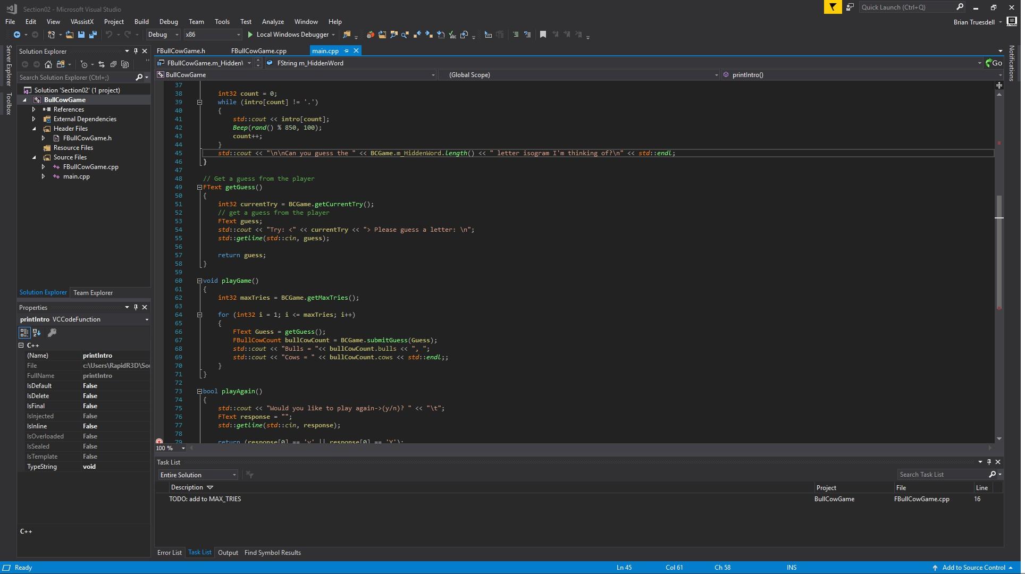Collapse the playGame function at line 60
Viewport: 1025px width, 574px height.
tap(199, 281)
